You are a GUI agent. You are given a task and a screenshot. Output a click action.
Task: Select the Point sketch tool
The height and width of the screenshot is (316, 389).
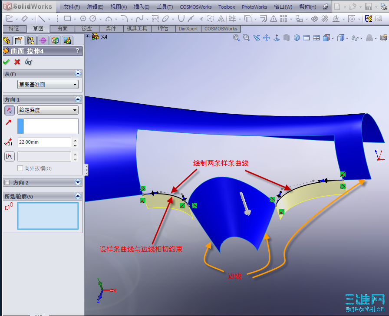coord(201,19)
